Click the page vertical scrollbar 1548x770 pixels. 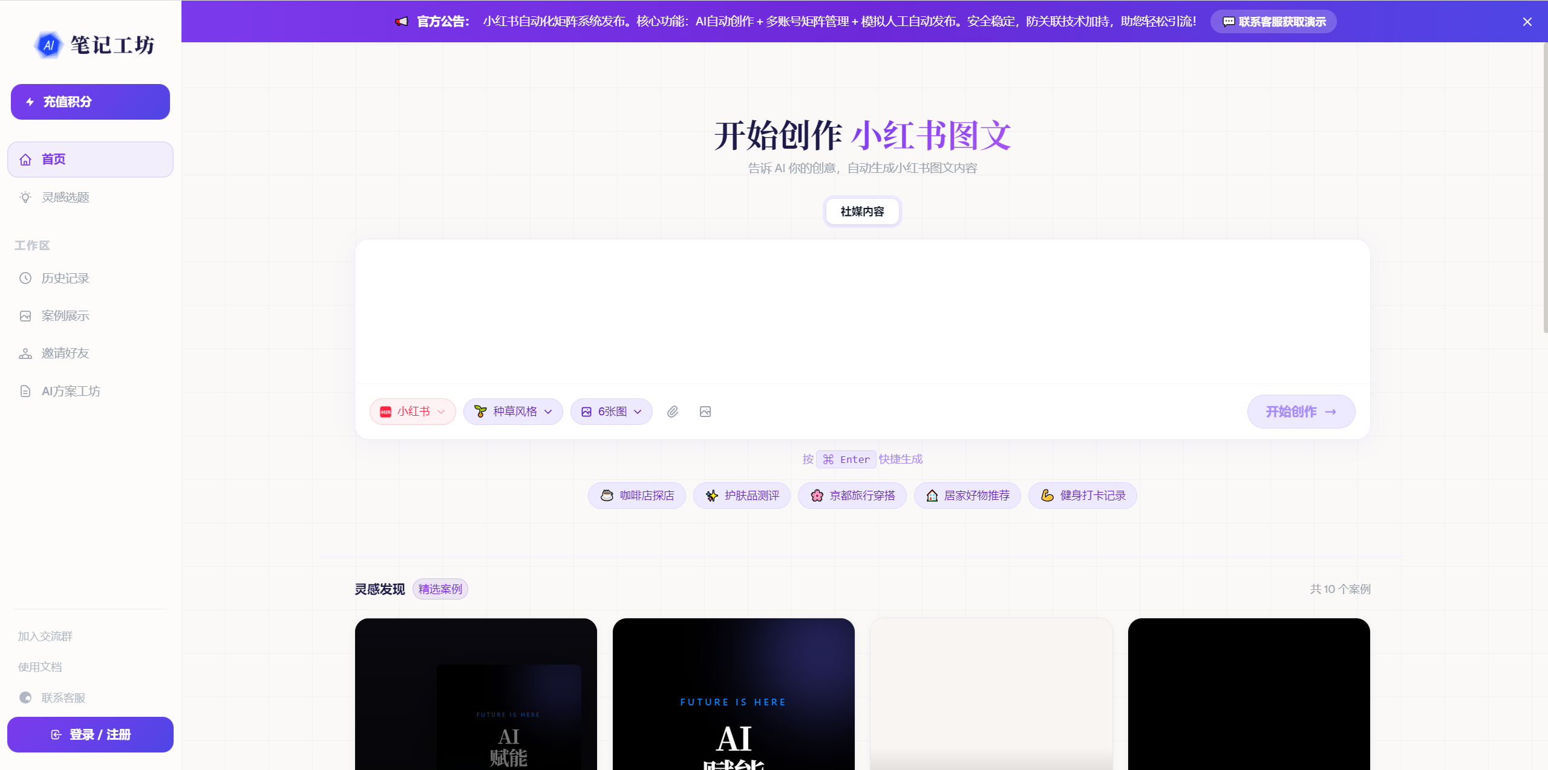(1544, 187)
